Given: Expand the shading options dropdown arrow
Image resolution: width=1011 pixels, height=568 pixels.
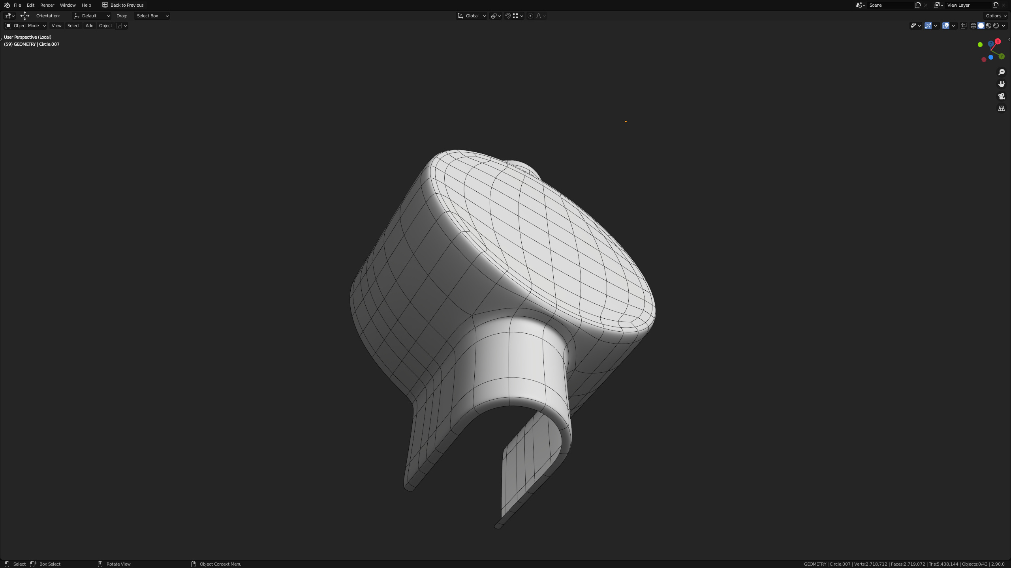Looking at the screenshot, I should (x=1003, y=26).
